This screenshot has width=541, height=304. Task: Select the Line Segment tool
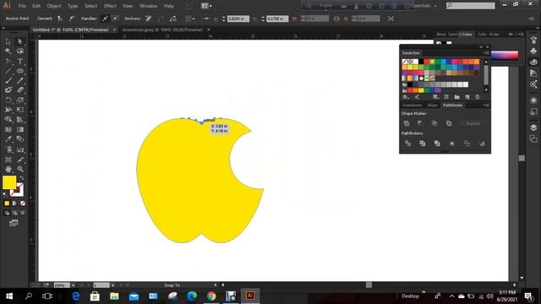pos(8,71)
